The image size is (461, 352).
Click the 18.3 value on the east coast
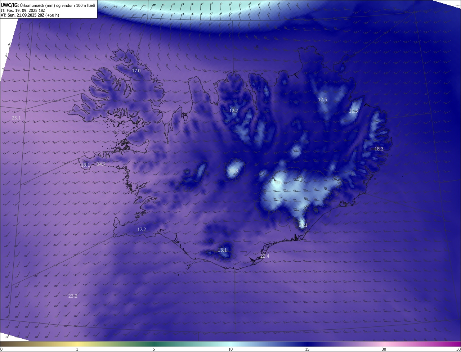pyautogui.click(x=379, y=149)
